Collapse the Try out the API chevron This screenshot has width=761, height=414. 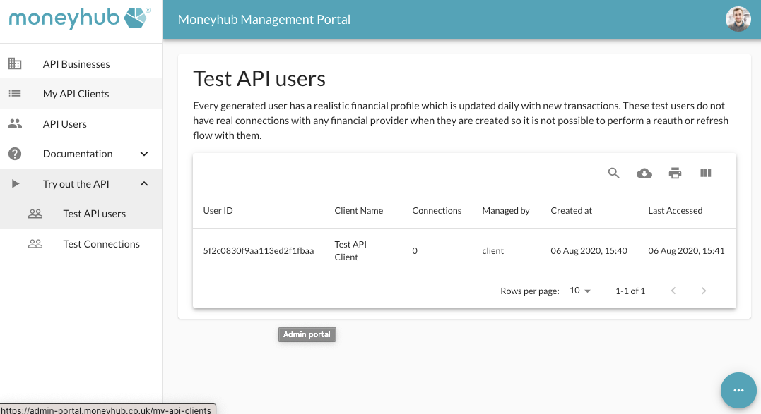pos(144,183)
